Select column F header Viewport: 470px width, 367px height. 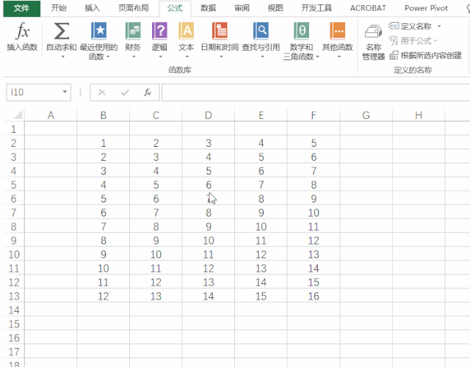coord(314,115)
